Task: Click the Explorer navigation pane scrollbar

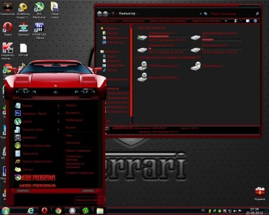Action: [132, 73]
